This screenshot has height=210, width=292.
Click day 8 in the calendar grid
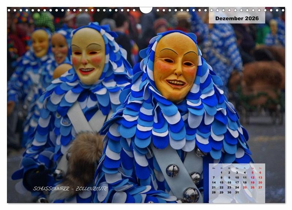click(222, 178)
